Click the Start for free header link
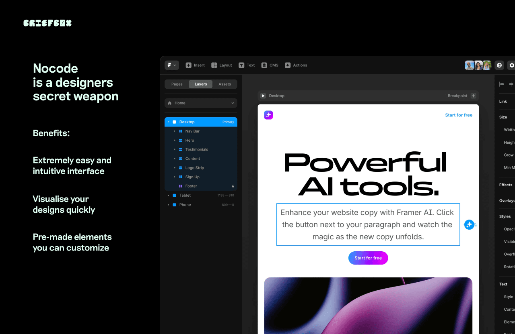Image resolution: width=515 pixels, height=334 pixels. pos(459,115)
